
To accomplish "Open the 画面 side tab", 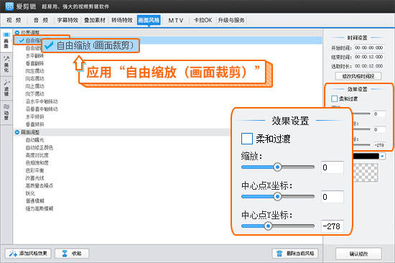I will click(6, 40).
